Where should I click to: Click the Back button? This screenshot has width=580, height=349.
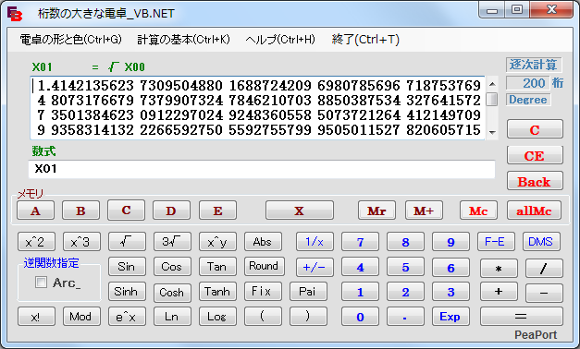(535, 181)
